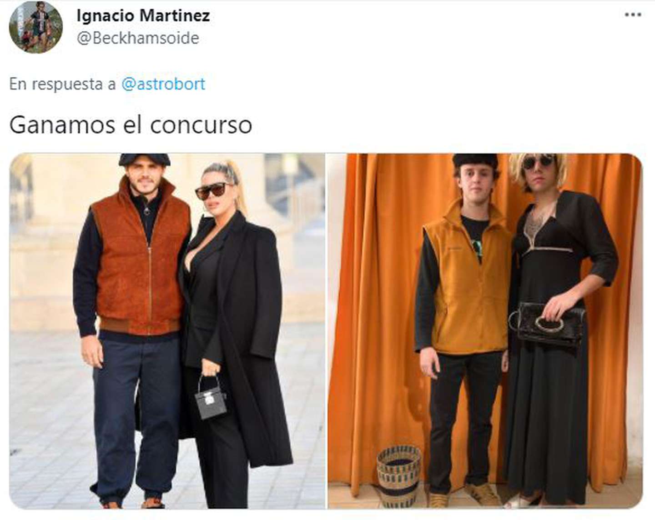Click the small black box handbag
The height and width of the screenshot is (520, 655).
(x=211, y=397)
